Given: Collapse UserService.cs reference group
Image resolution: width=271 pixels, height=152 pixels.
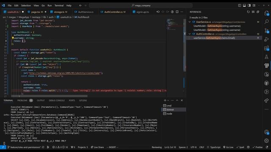Looking at the screenshot, I should tap(190, 22).
